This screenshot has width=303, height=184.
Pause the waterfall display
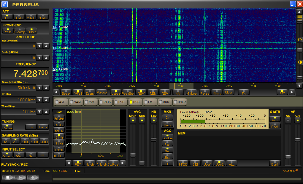(205, 92)
